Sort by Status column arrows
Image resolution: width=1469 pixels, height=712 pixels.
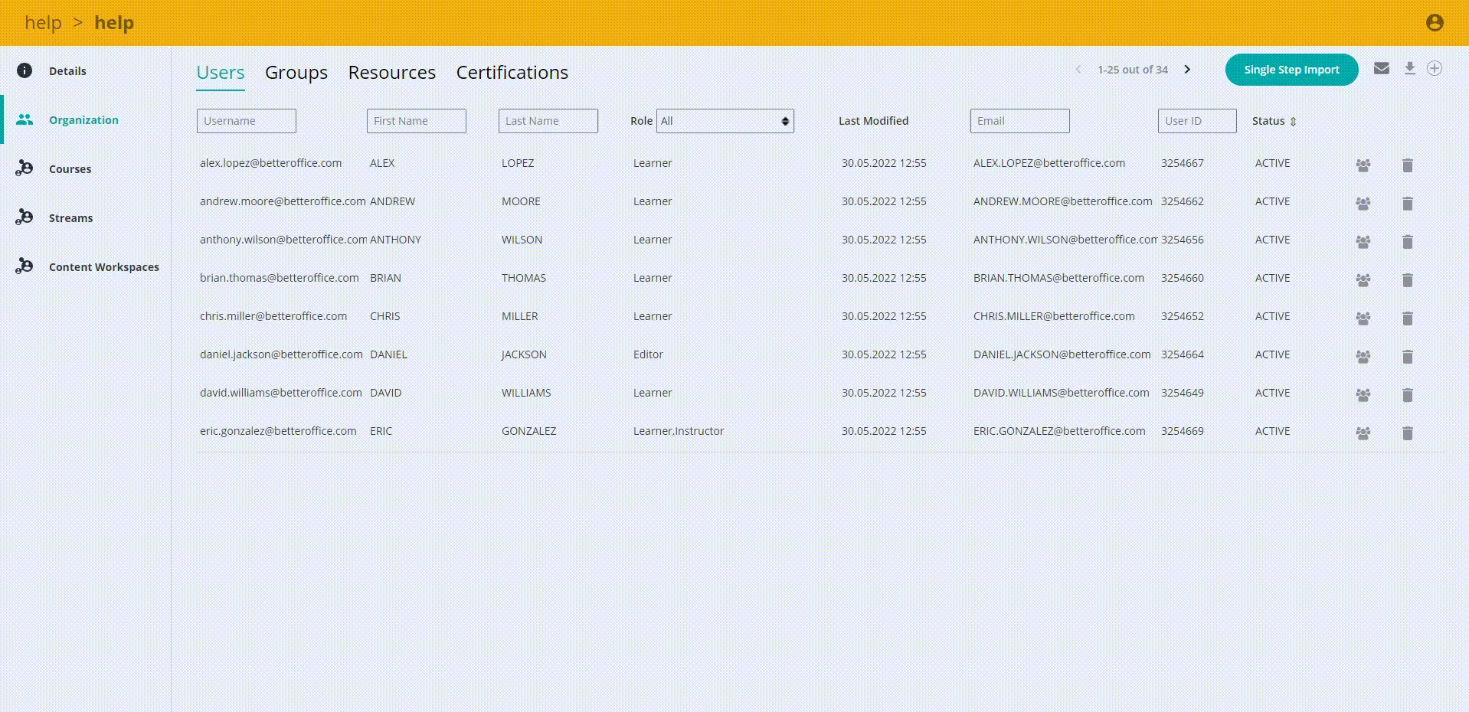point(1293,122)
